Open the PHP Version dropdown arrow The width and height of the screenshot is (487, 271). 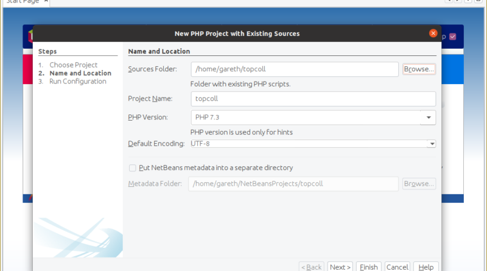429,118
